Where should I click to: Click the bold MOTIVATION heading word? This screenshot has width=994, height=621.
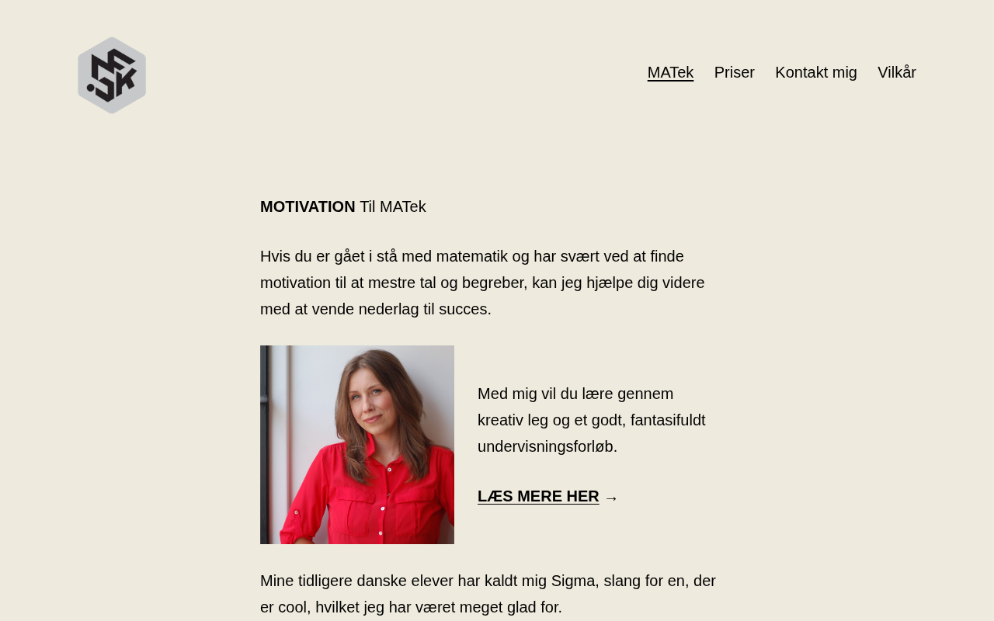[308, 206]
